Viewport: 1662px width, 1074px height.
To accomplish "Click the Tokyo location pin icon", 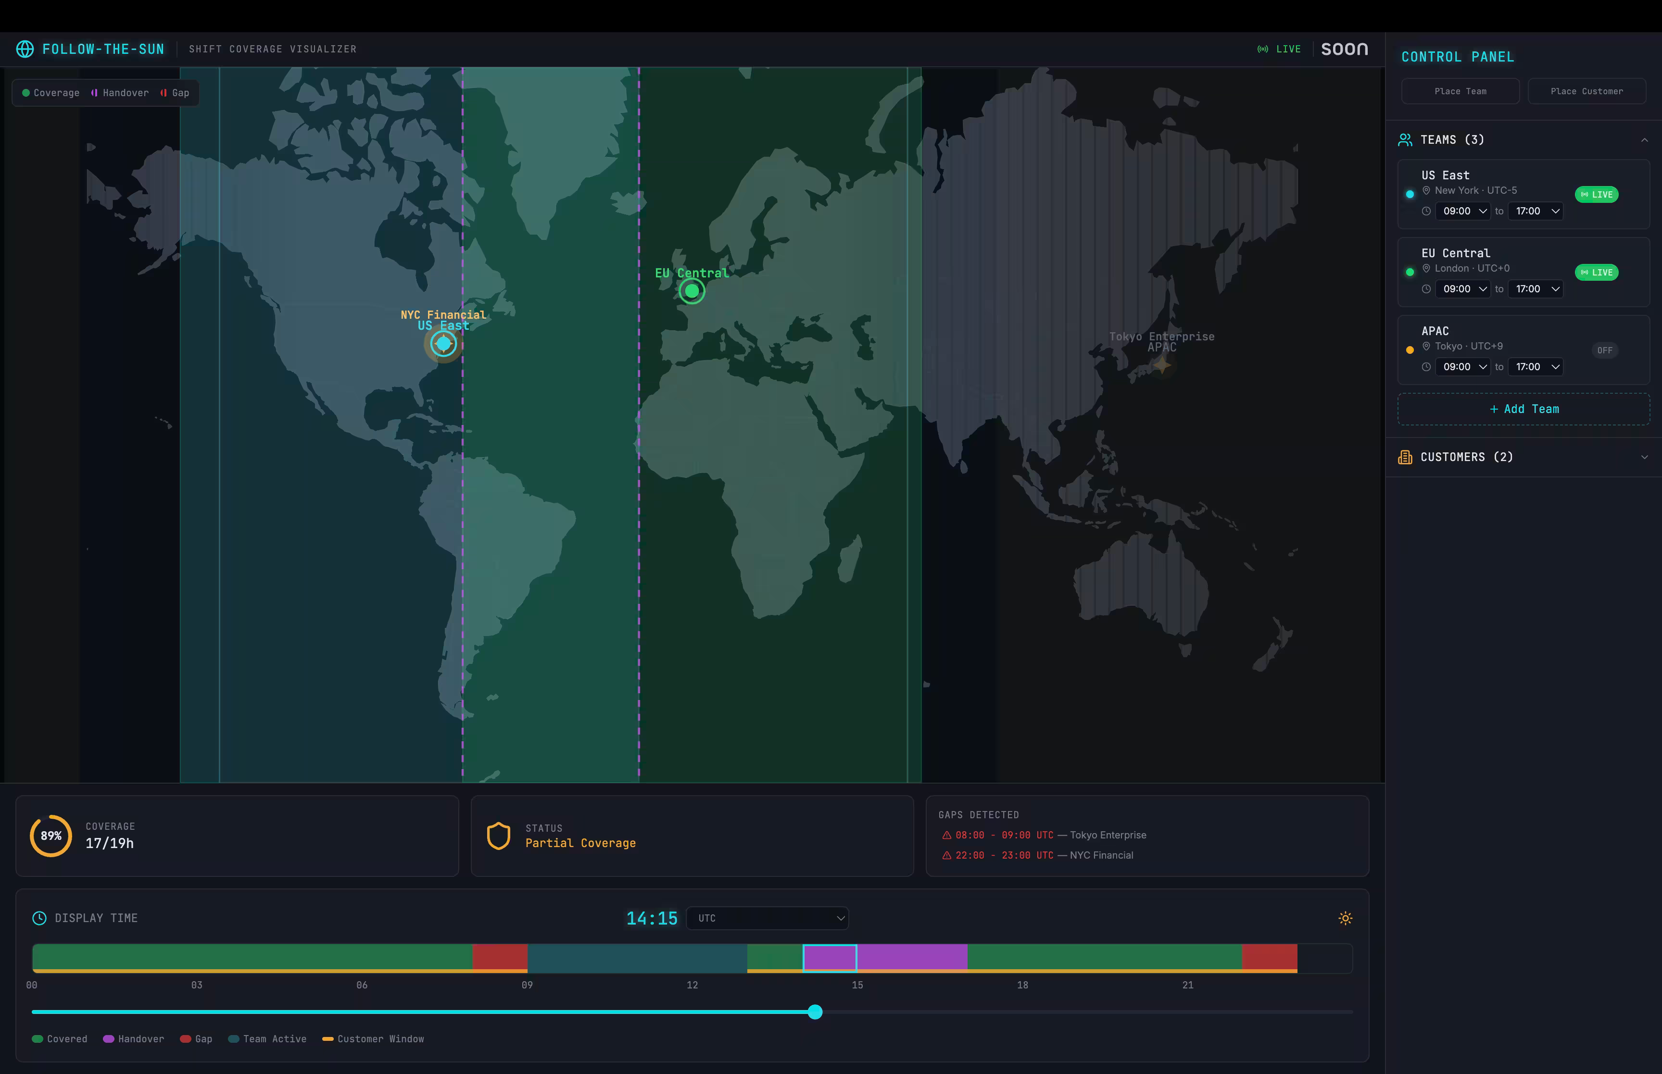I will click(x=1426, y=347).
